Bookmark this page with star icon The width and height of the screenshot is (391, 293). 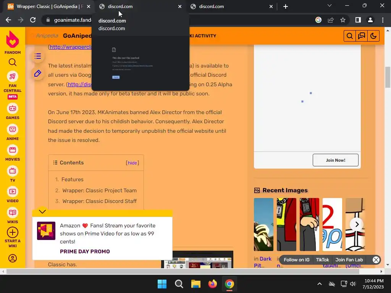pyautogui.click(x=343, y=20)
